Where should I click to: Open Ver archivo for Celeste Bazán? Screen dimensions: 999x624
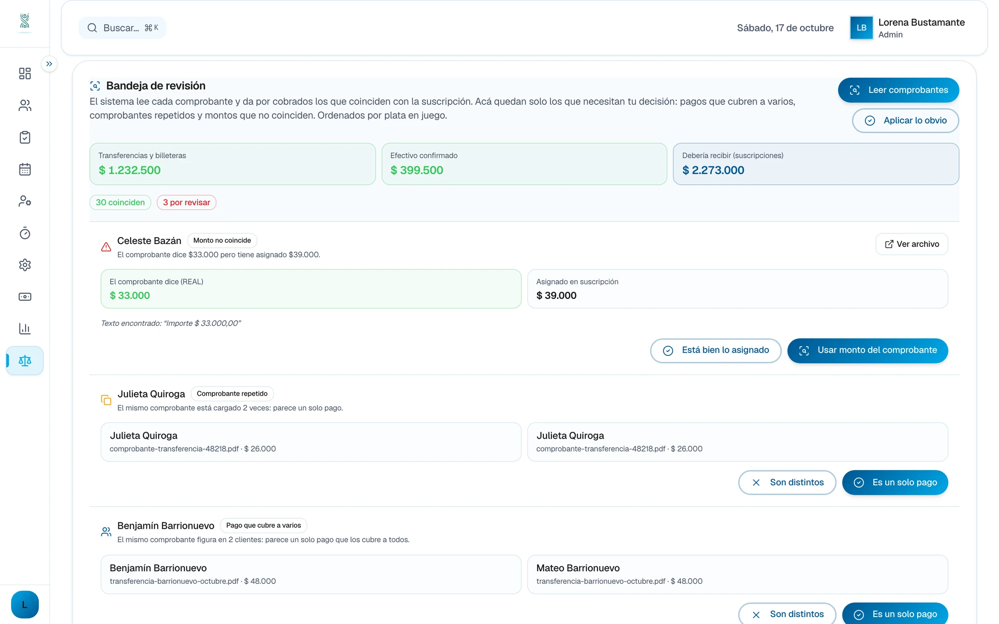(912, 244)
